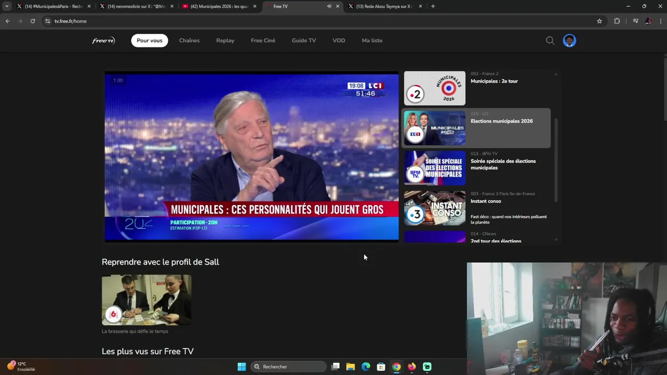Open the Replay section

pos(225,41)
